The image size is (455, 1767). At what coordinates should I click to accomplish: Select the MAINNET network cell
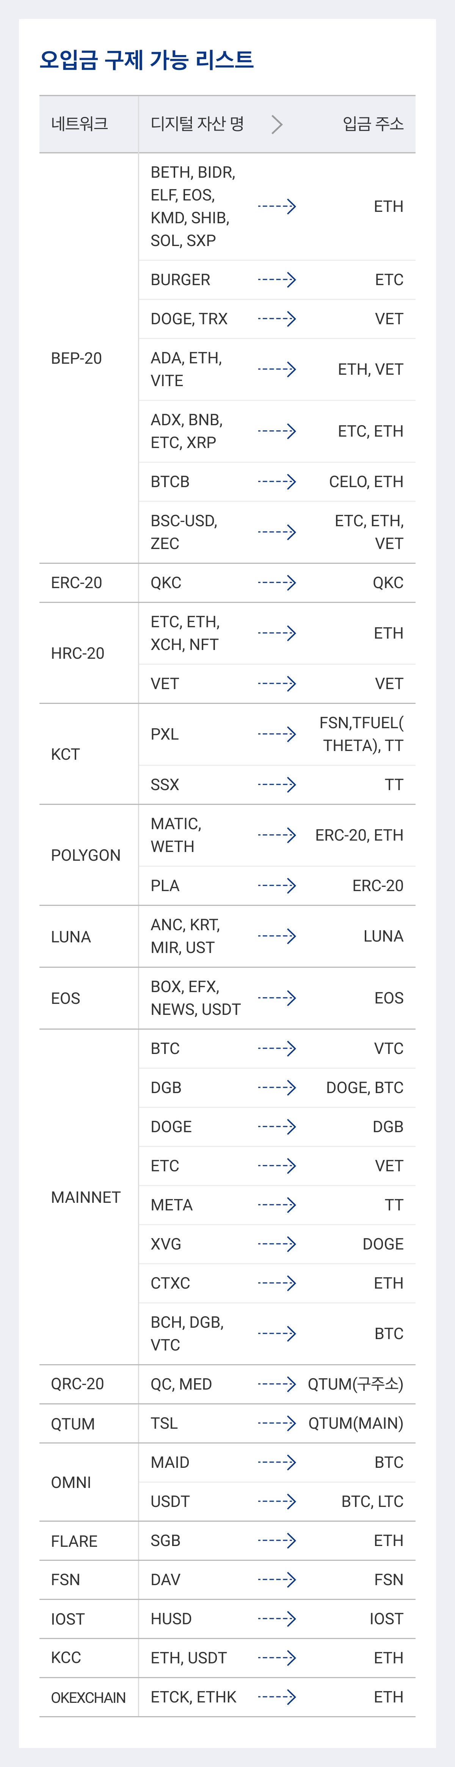(89, 1197)
